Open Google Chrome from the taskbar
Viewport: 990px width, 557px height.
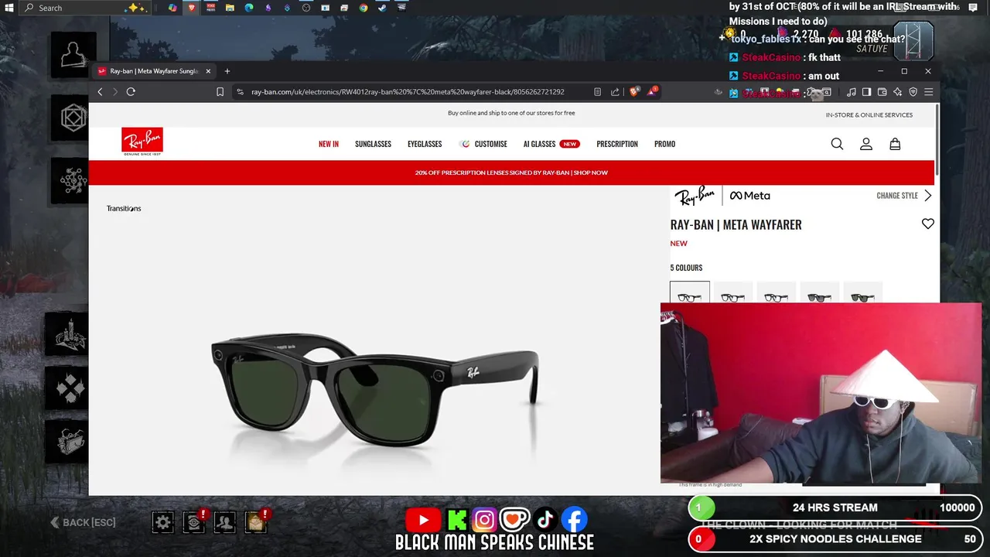363,8
